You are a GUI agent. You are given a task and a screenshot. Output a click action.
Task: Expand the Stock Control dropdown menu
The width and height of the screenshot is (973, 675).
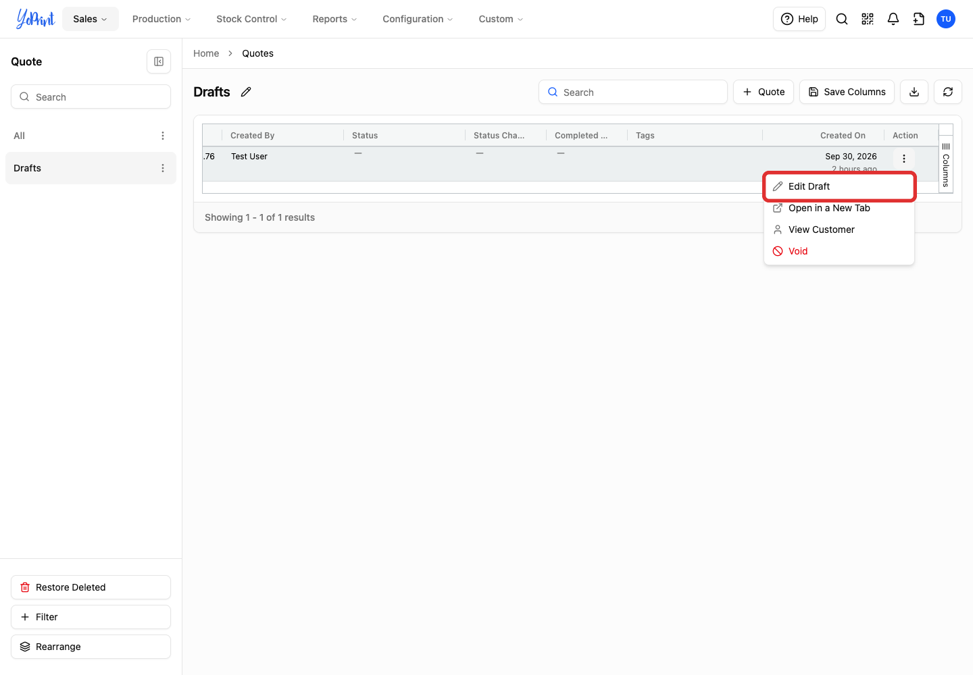tap(251, 19)
